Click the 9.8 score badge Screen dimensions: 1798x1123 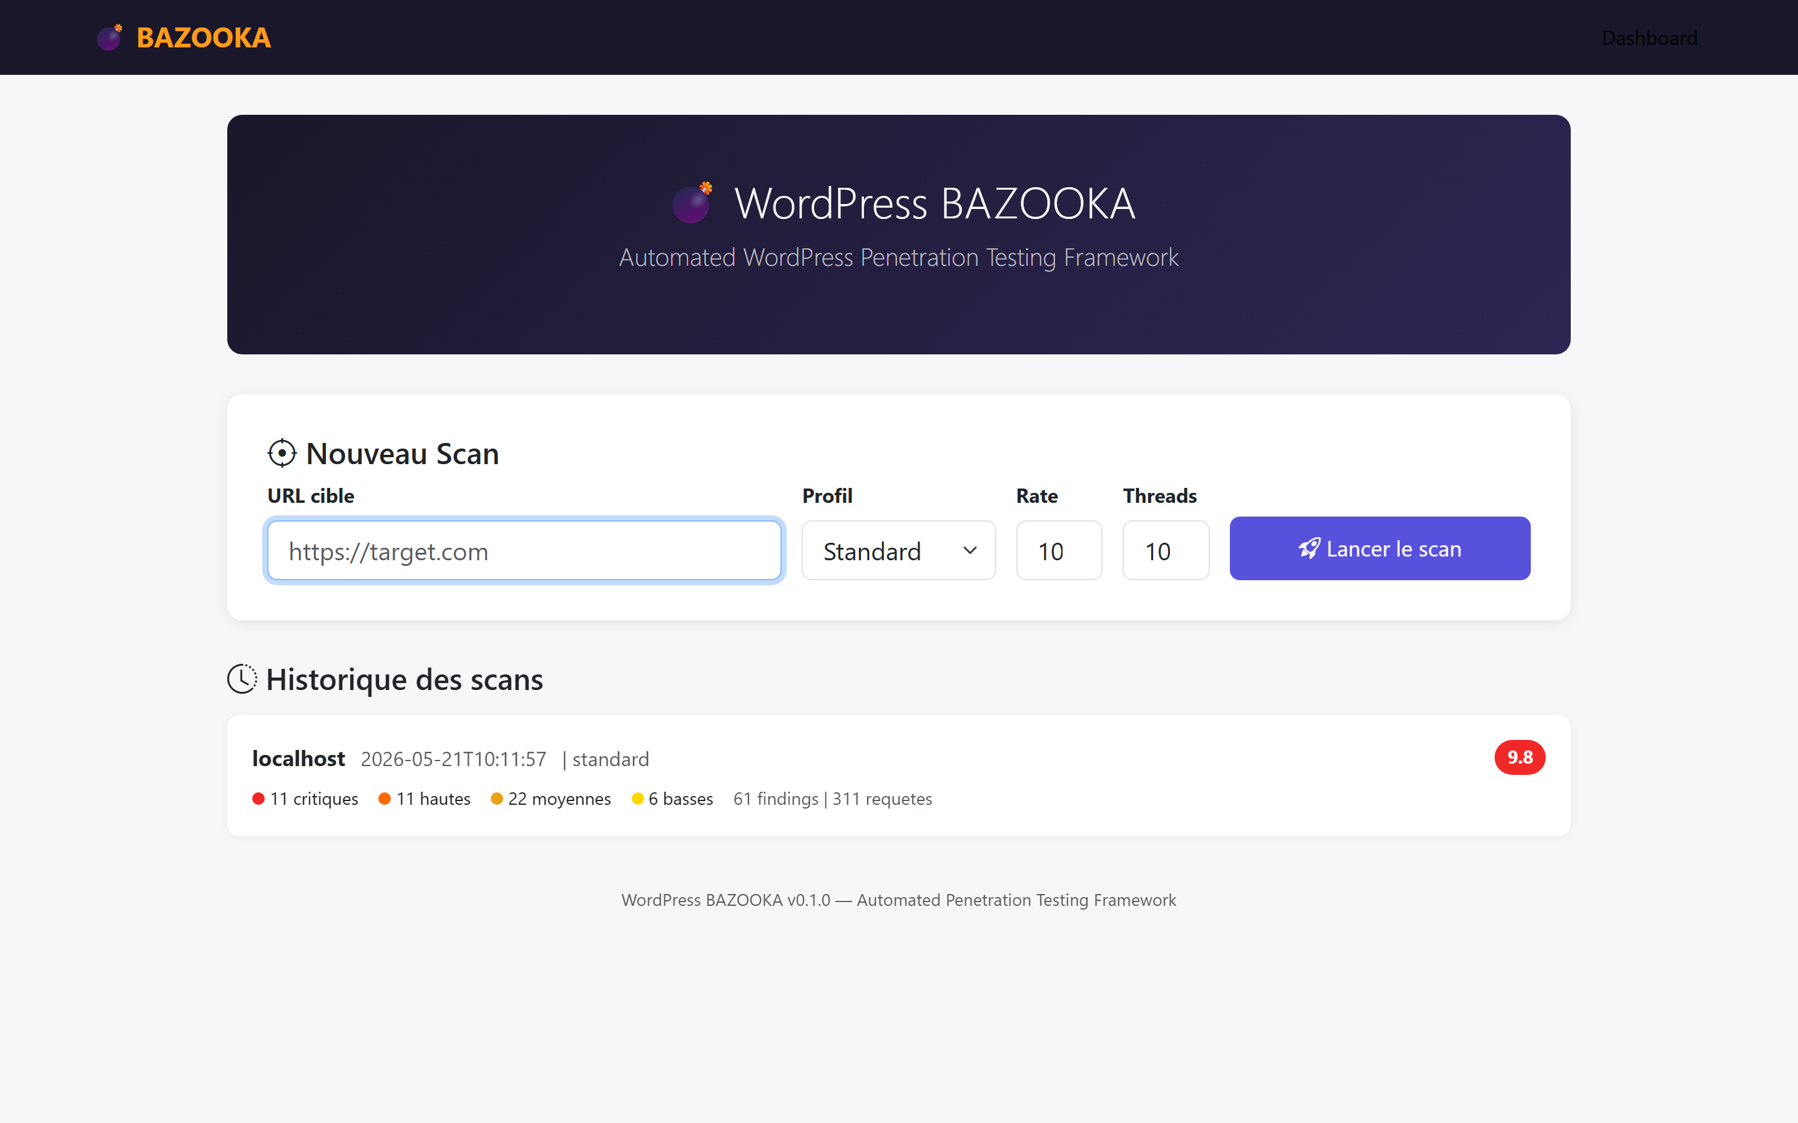coord(1520,757)
